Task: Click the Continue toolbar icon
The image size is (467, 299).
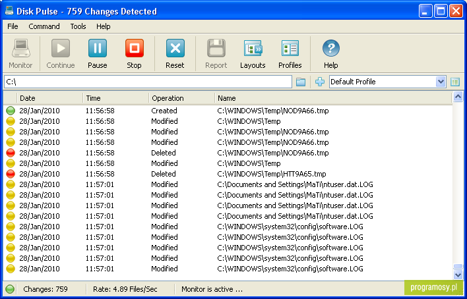Action: (x=61, y=48)
